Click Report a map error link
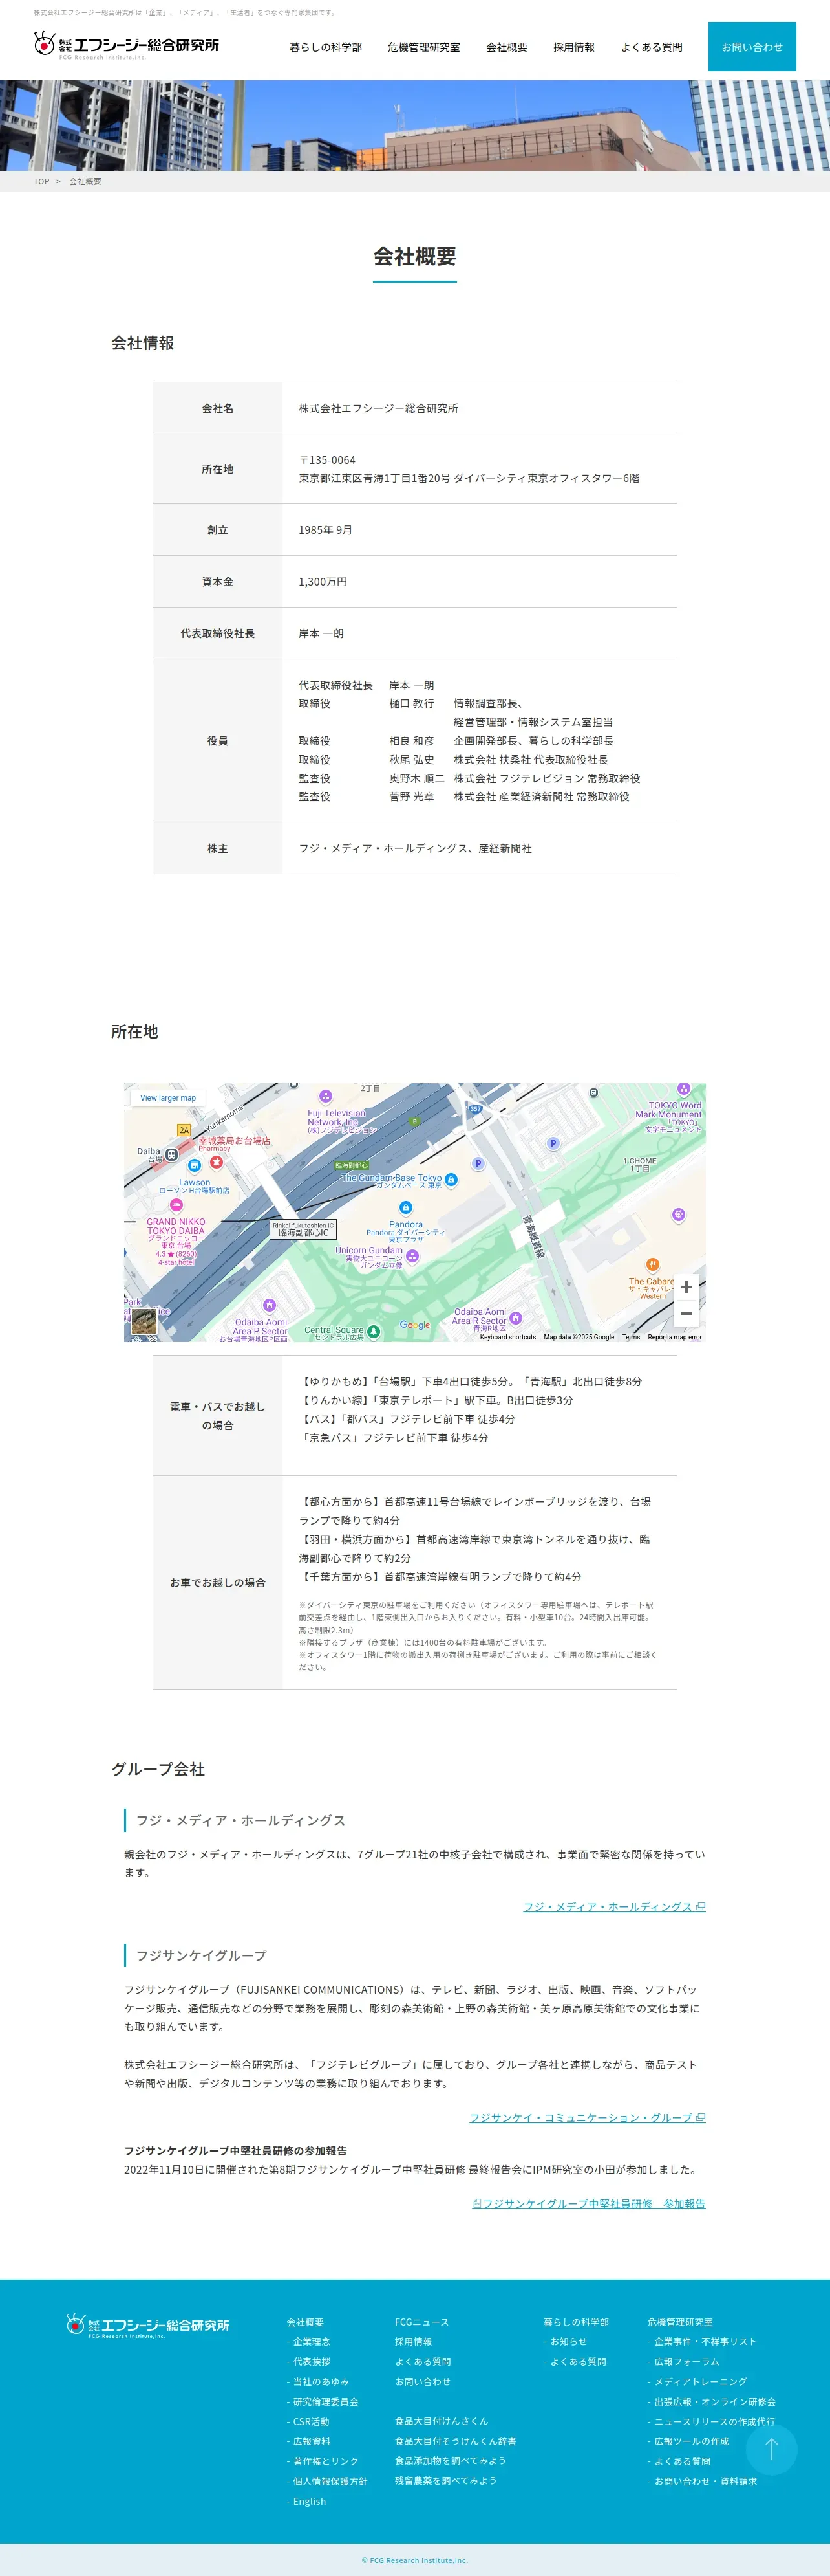The image size is (830, 2576). pyautogui.click(x=674, y=1337)
